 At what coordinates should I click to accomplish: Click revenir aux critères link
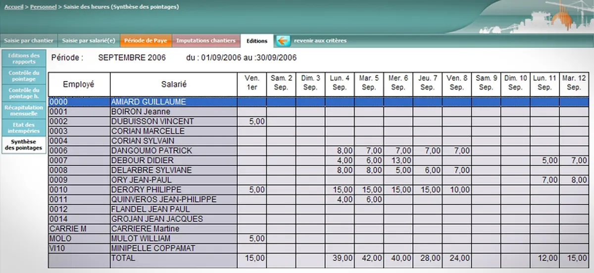(x=320, y=41)
